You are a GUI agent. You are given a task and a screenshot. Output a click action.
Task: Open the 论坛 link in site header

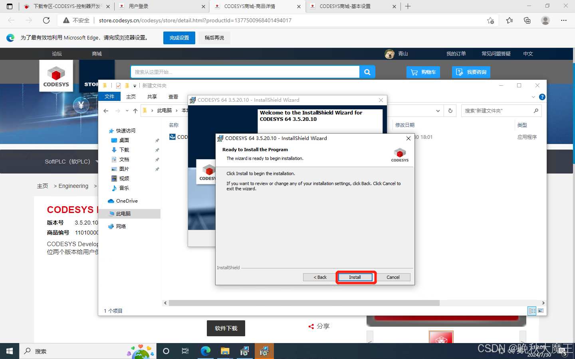(x=57, y=54)
